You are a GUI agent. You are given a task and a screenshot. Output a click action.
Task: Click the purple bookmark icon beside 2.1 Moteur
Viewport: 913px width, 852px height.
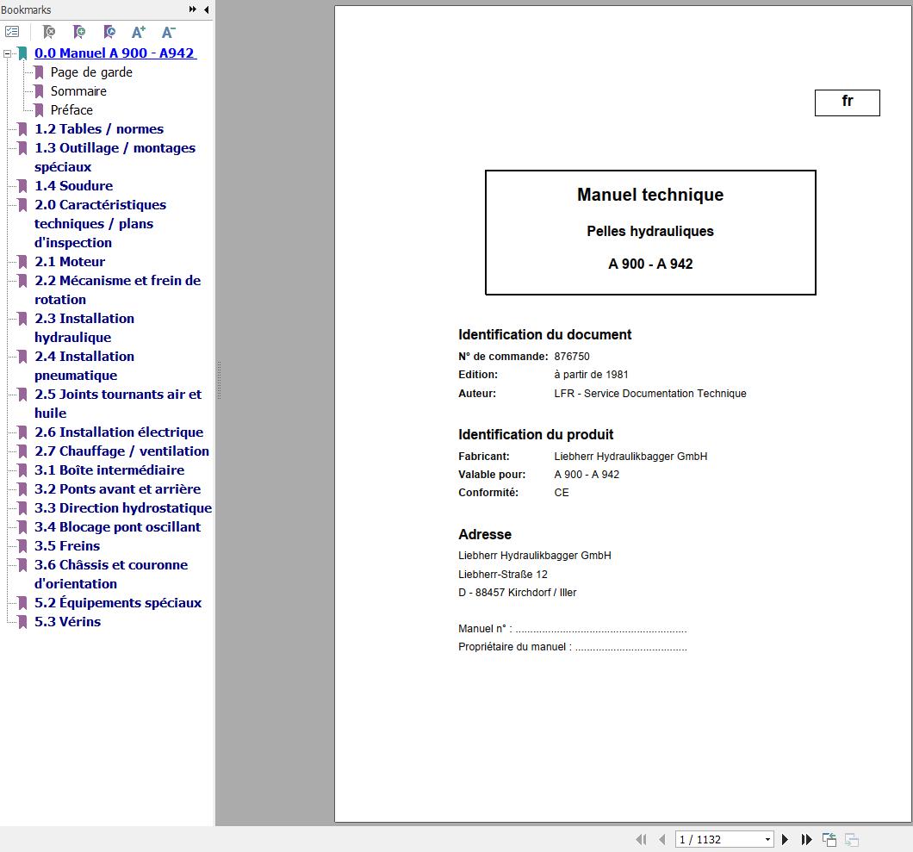point(22,262)
